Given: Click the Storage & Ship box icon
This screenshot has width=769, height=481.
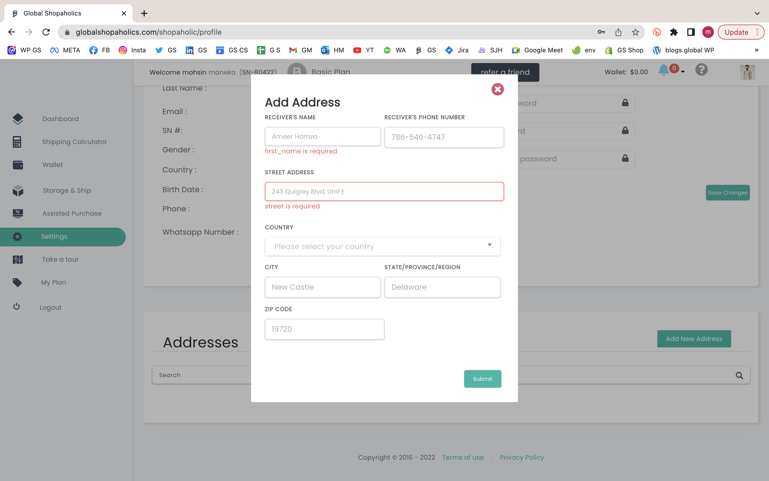Looking at the screenshot, I should pos(18,191).
